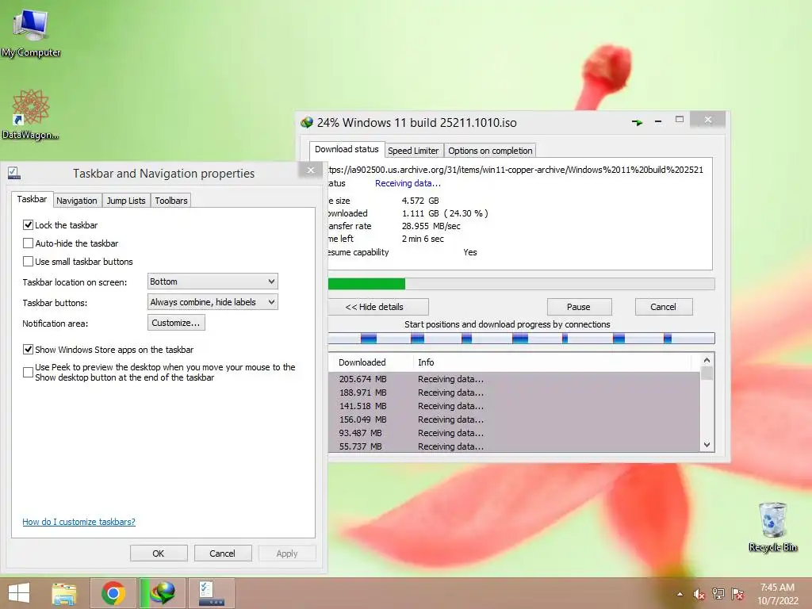The height and width of the screenshot is (609, 812).
Task: Close Taskbar and Navigation properties dialog
Action: (311, 170)
